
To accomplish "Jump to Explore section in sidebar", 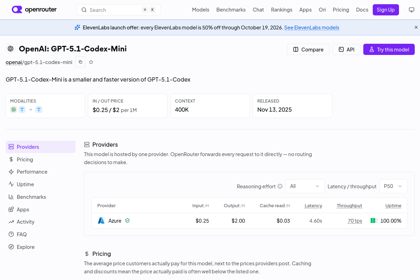I will 41,247.
